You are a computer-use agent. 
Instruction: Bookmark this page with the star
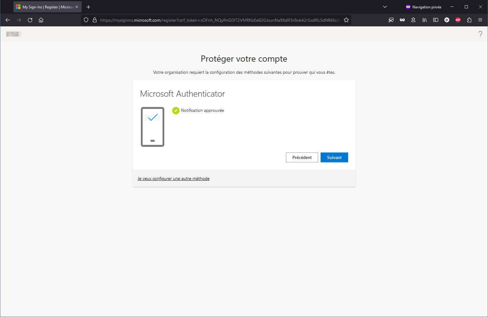pos(346,20)
